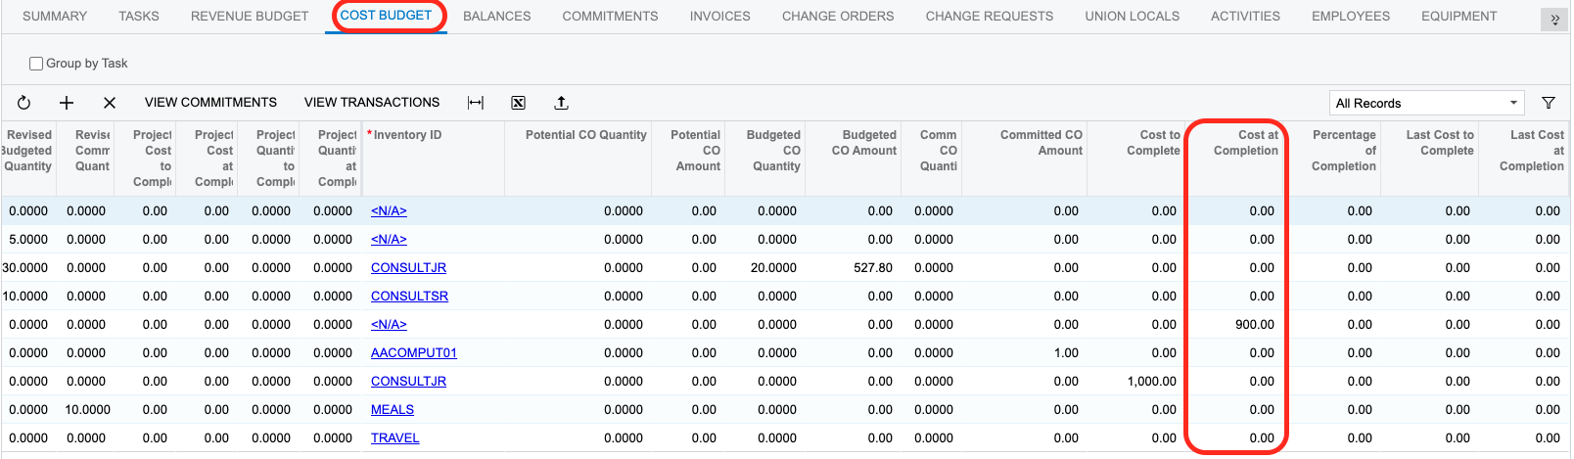The height and width of the screenshot is (459, 1574).
Task: Click the Fit to Screen columns icon
Action: tap(476, 103)
